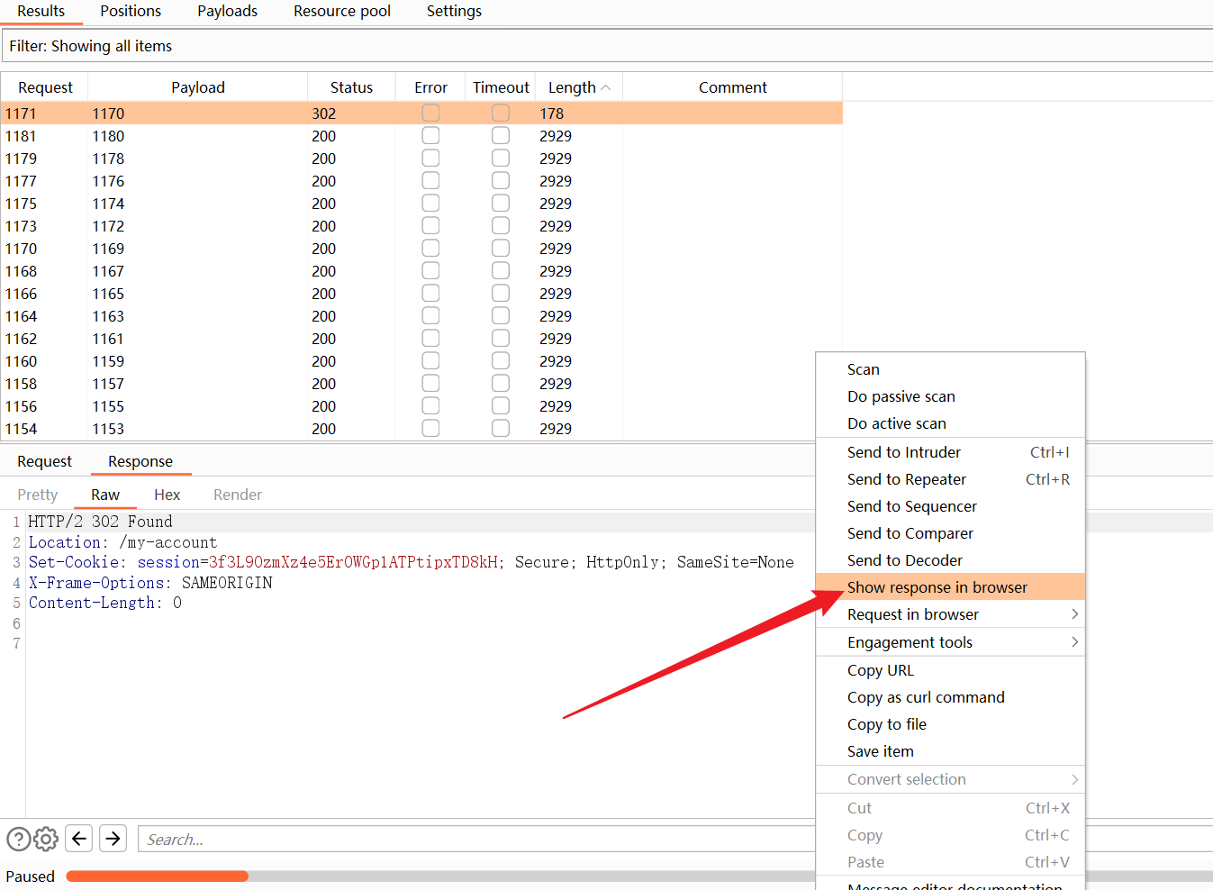
Task: Open the Request message tab
Action: tap(44, 461)
